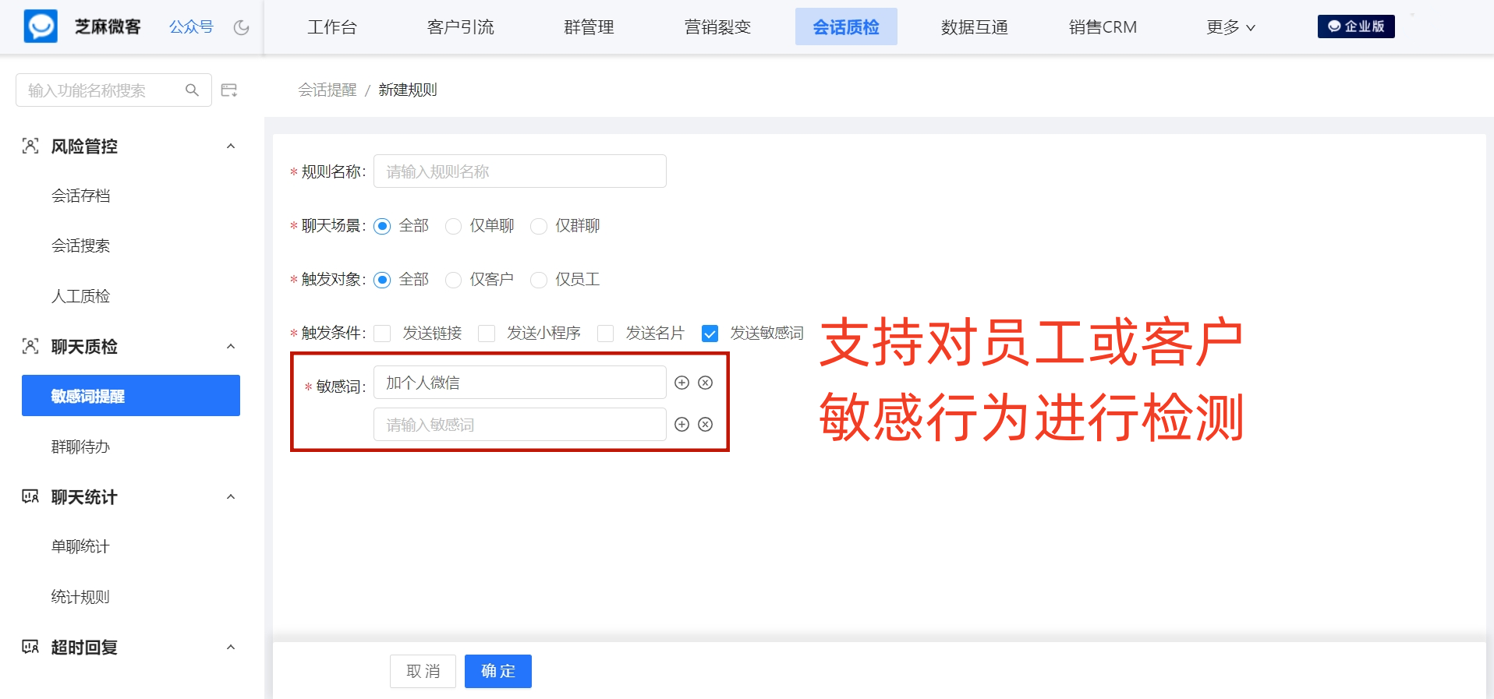The height and width of the screenshot is (699, 1494).
Task: Click the 风险管控 section icon
Action: pos(30,146)
